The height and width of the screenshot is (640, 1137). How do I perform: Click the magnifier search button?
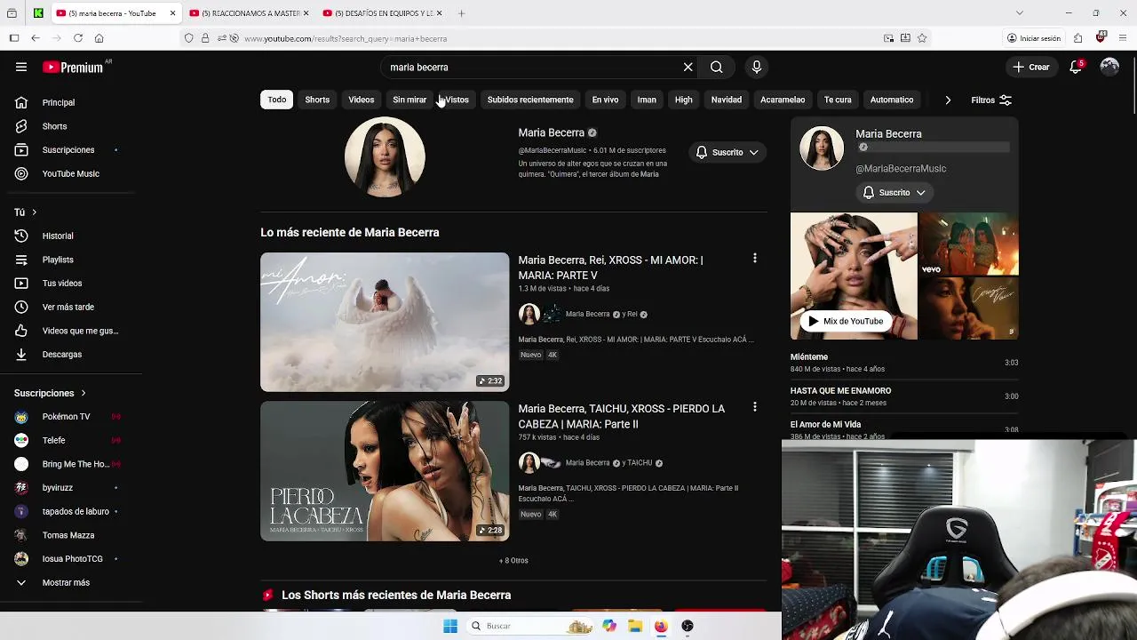point(716,67)
